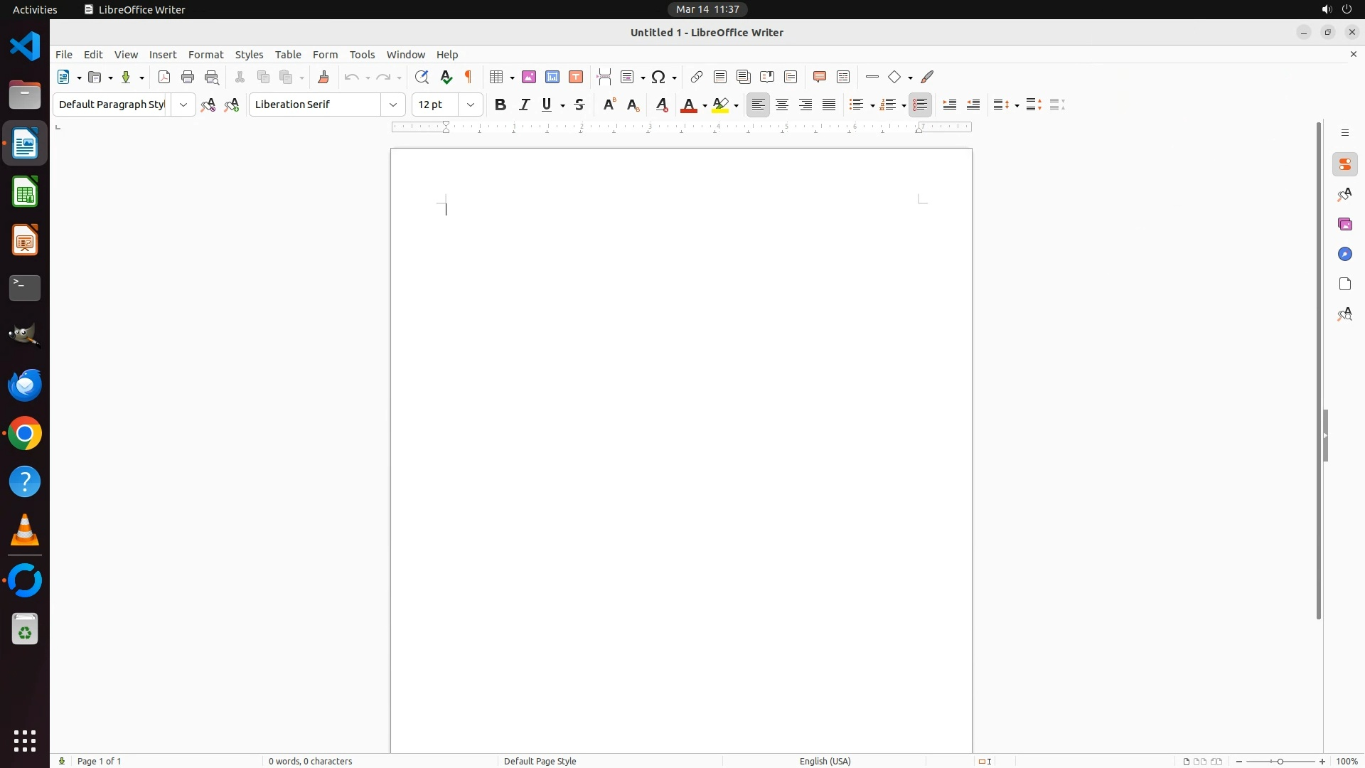
Task: Open the Format menu
Action: click(x=205, y=55)
